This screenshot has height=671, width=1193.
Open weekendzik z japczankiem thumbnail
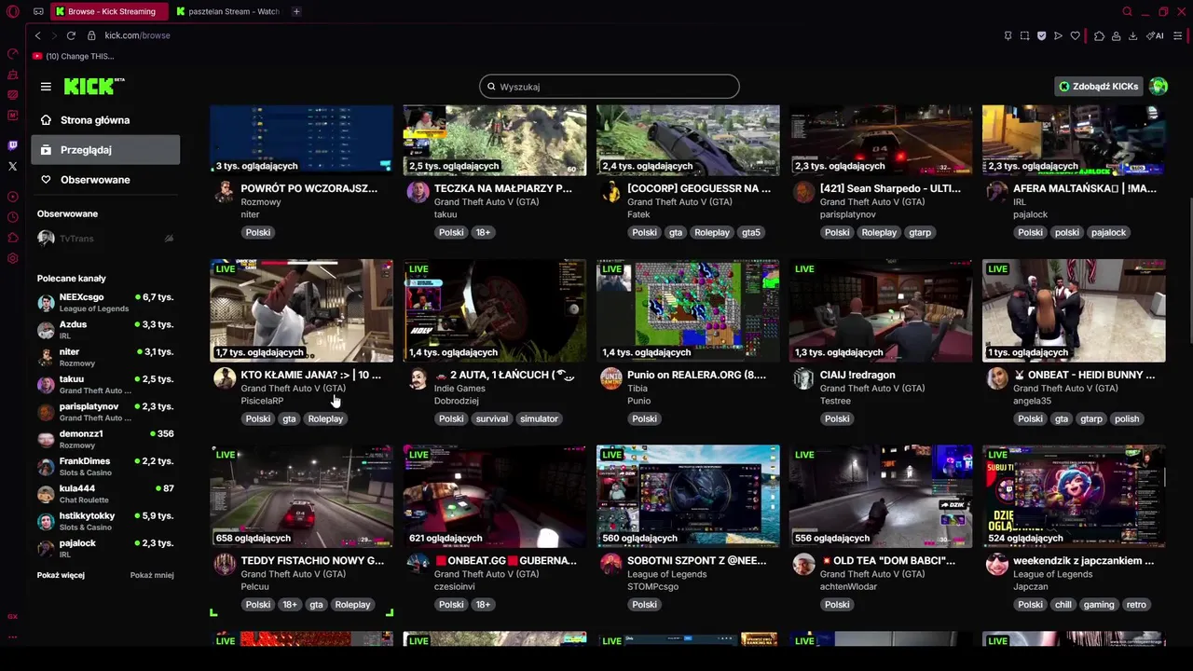[x=1074, y=496]
